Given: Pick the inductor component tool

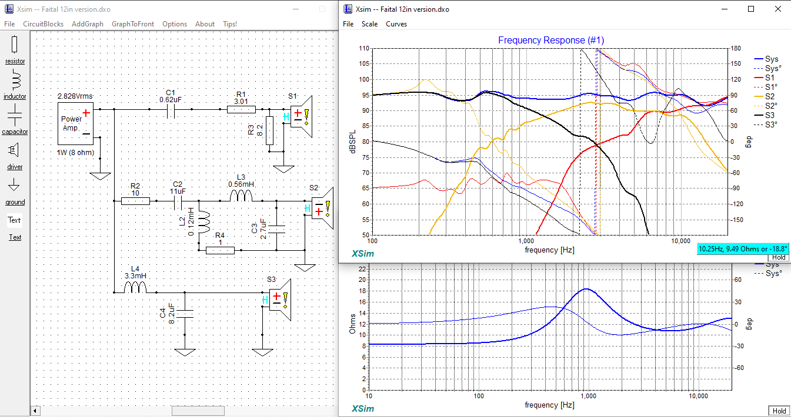Looking at the screenshot, I should tap(15, 79).
